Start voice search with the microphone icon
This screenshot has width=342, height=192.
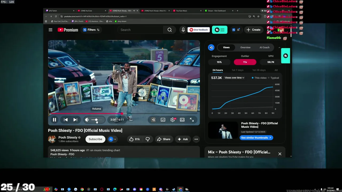(183, 30)
